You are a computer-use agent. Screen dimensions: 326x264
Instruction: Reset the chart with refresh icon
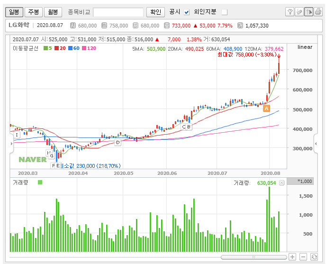click(x=314, y=257)
